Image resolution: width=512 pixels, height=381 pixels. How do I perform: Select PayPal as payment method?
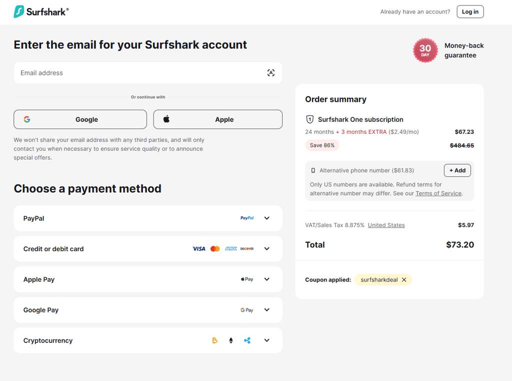tap(148, 218)
